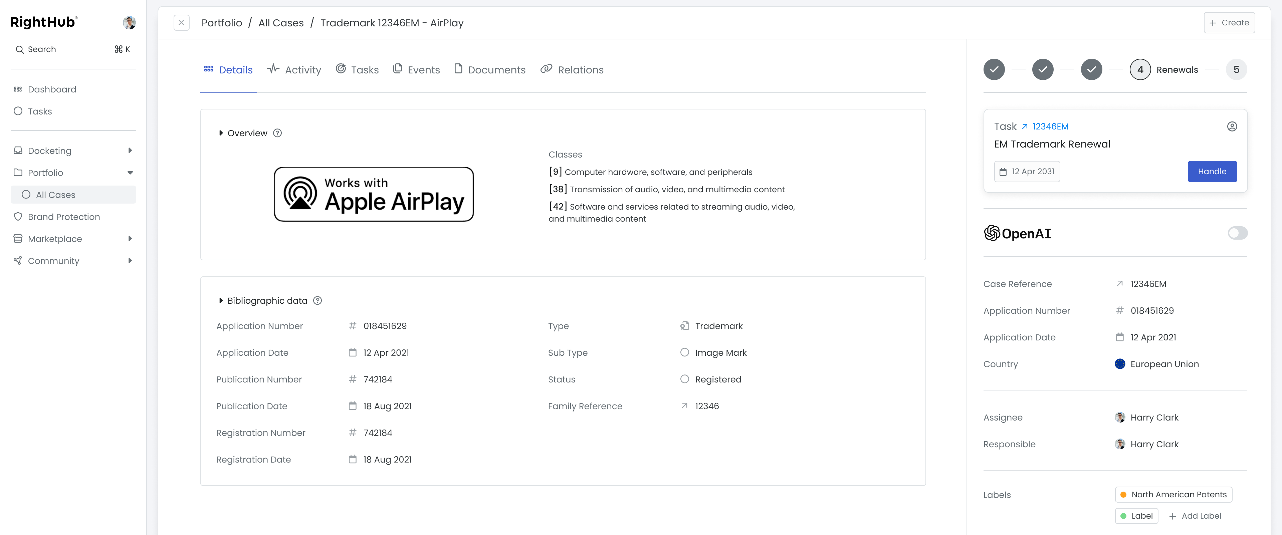Click the Add Label link
Image resolution: width=1282 pixels, height=535 pixels.
point(1195,516)
